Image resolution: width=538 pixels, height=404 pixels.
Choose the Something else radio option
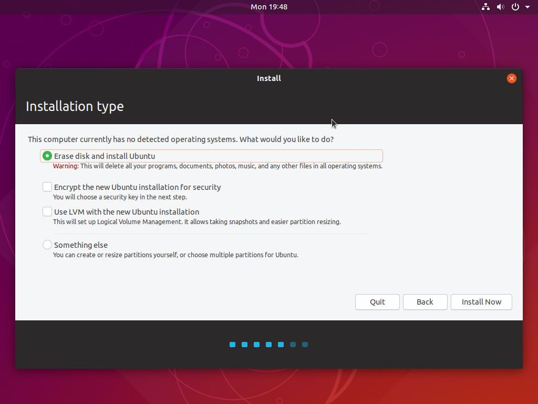click(47, 245)
